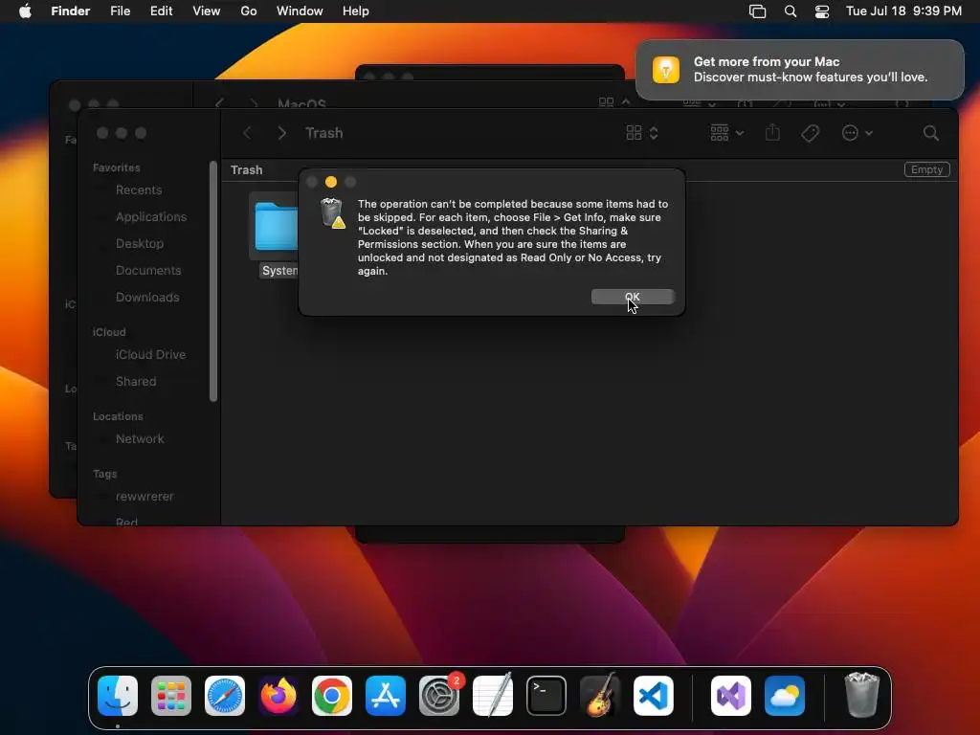Launch GarageBand from the Dock
Viewport: 980px width, 735px height.
[x=600, y=695]
